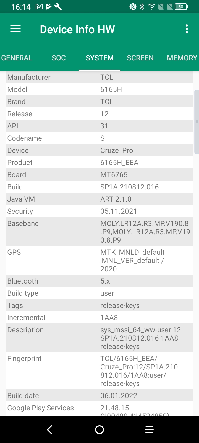Click the scrollbar thumb on right edge

point(197,121)
